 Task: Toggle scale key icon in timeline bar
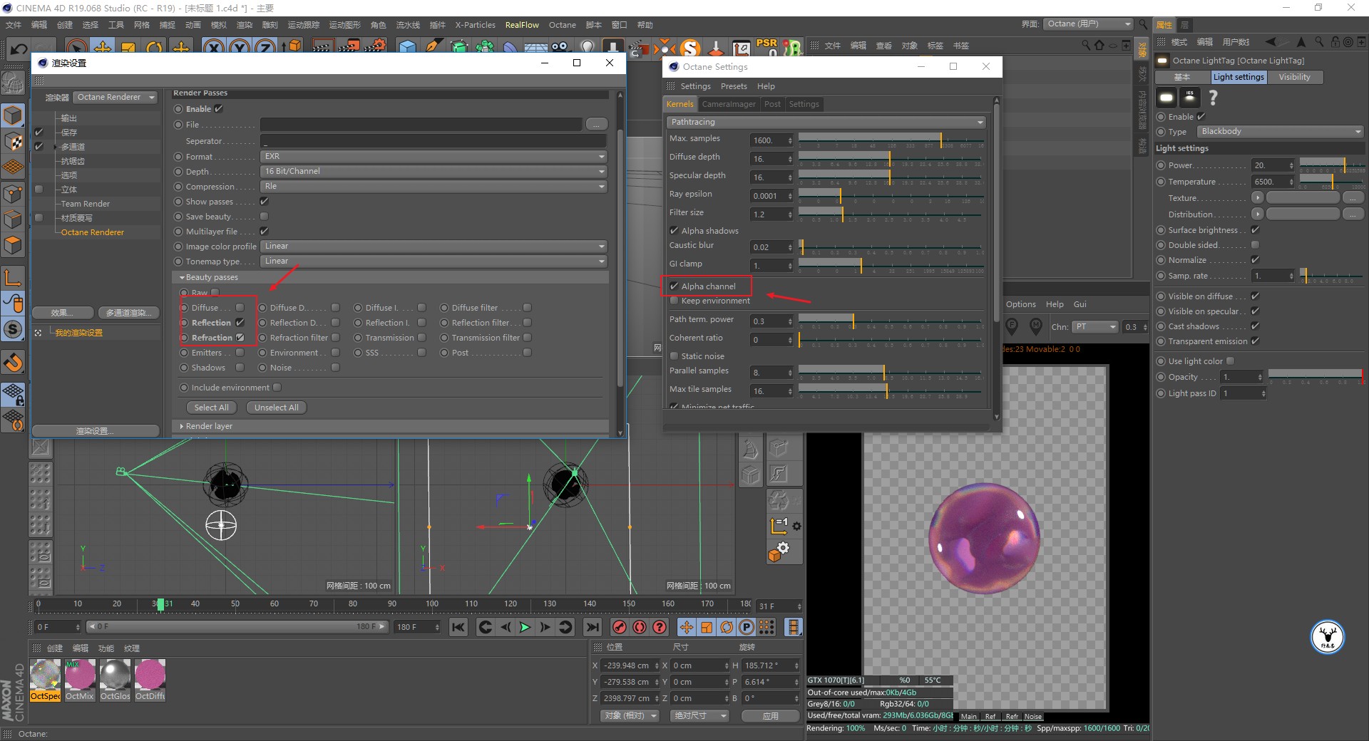coord(706,627)
